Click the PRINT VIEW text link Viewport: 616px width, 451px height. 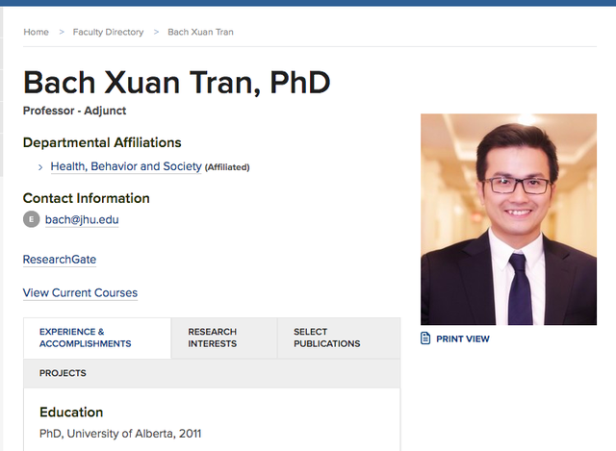pos(463,339)
